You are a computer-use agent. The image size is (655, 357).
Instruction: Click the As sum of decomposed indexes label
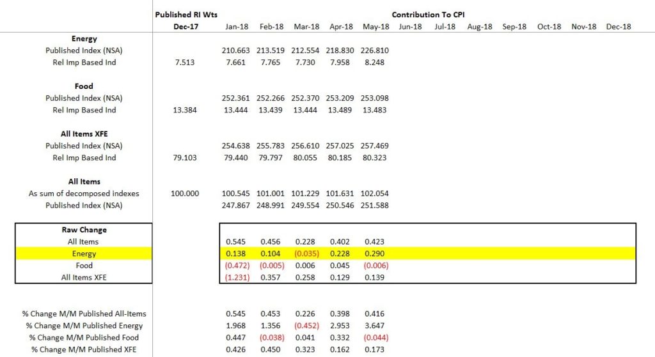click(x=84, y=194)
